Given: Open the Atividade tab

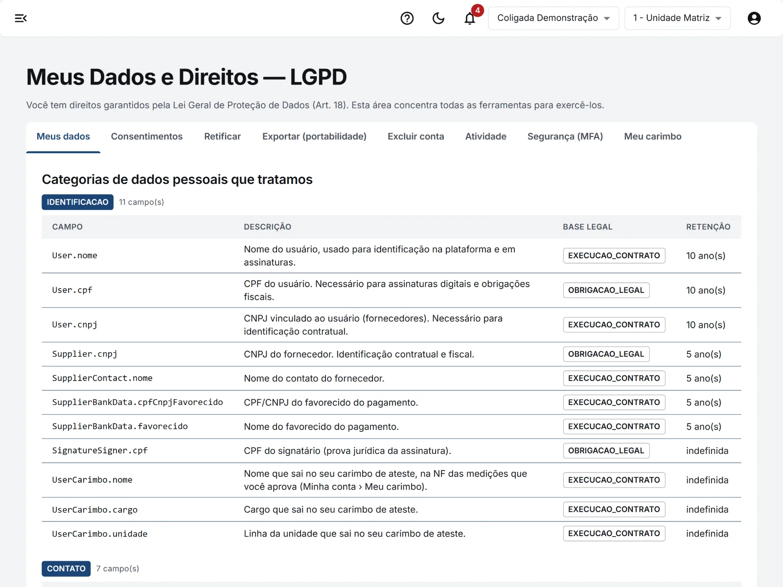Looking at the screenshot, I should 486,136.
